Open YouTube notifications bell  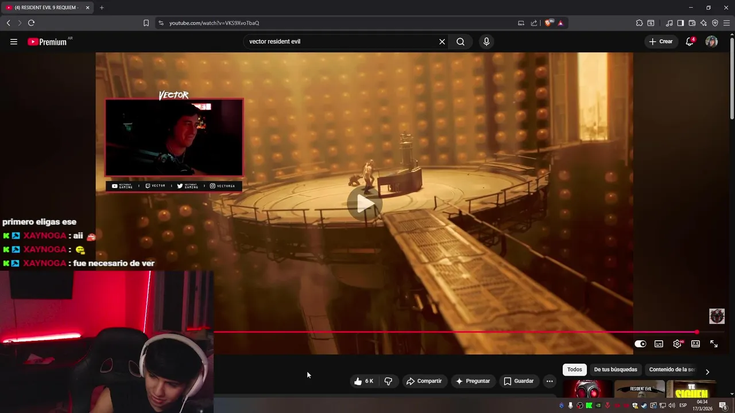[690, 41]
